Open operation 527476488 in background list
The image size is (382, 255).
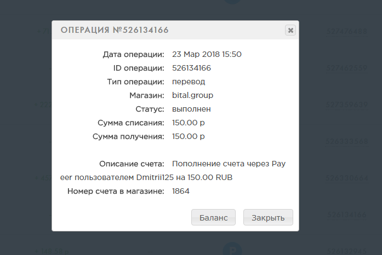pyautogui.click(x=347, y=32)
